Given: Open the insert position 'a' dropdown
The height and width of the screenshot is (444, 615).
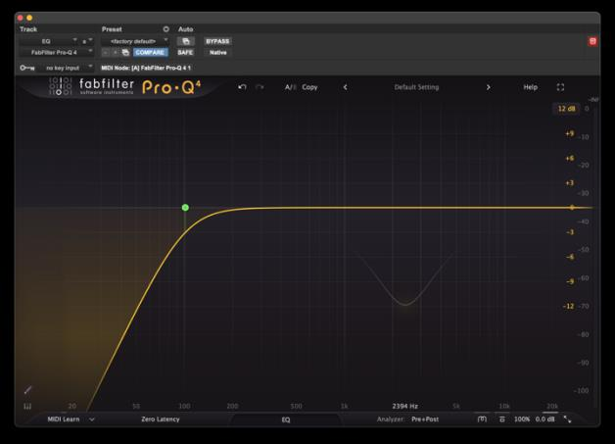Looking at the screenshot, I should click(87, 41).
